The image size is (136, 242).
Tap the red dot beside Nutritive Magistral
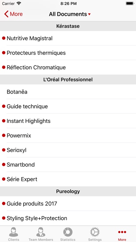click(x=4, y=38)
